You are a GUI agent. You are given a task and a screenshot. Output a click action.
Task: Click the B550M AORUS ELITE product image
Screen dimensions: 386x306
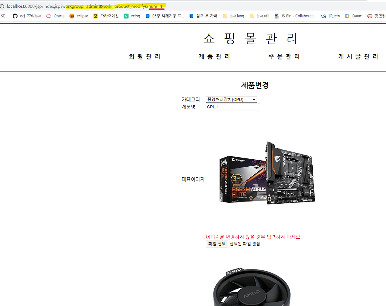[267, 172]
